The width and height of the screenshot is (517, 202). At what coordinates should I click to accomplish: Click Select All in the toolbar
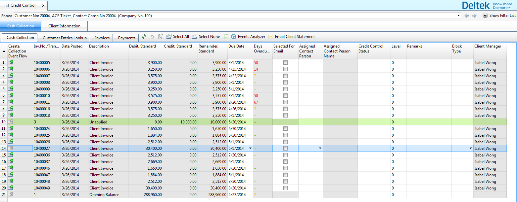[177, 37]
